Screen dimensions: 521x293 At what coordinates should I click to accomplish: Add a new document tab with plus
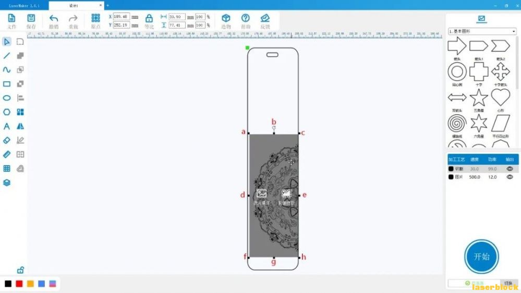tap(107, 6)
